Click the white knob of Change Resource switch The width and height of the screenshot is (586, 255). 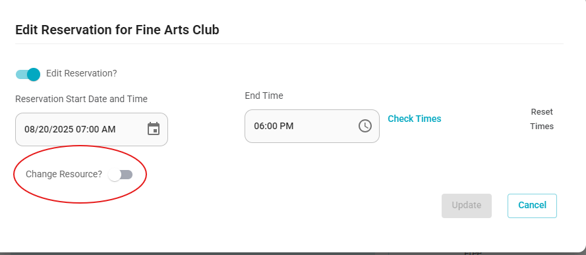114,175
